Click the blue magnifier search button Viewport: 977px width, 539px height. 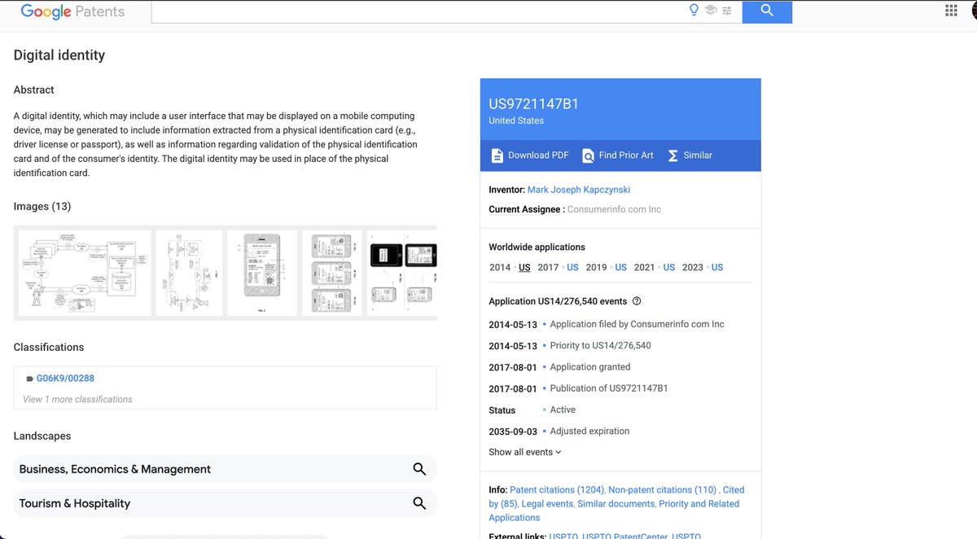pyautogui.click(x=767, y=11)
